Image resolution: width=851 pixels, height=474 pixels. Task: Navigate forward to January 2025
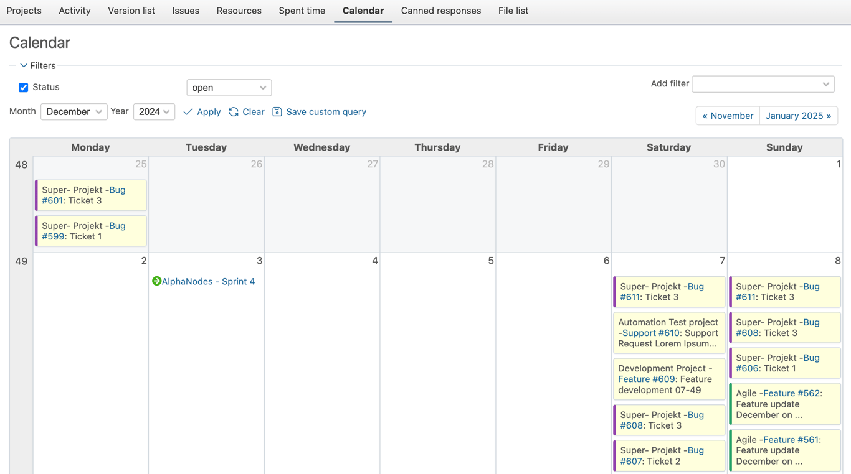(x=798, y=116)
